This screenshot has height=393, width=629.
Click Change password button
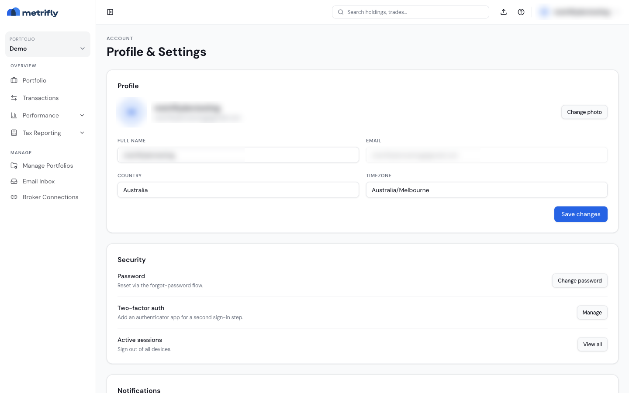click(580, 281)
